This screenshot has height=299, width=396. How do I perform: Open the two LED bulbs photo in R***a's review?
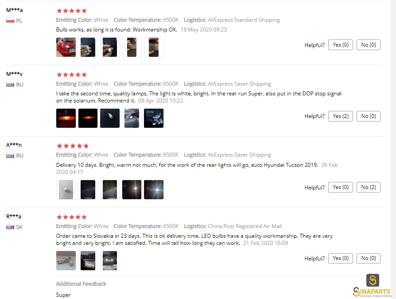pyautogui.click(x=66, y=260)
